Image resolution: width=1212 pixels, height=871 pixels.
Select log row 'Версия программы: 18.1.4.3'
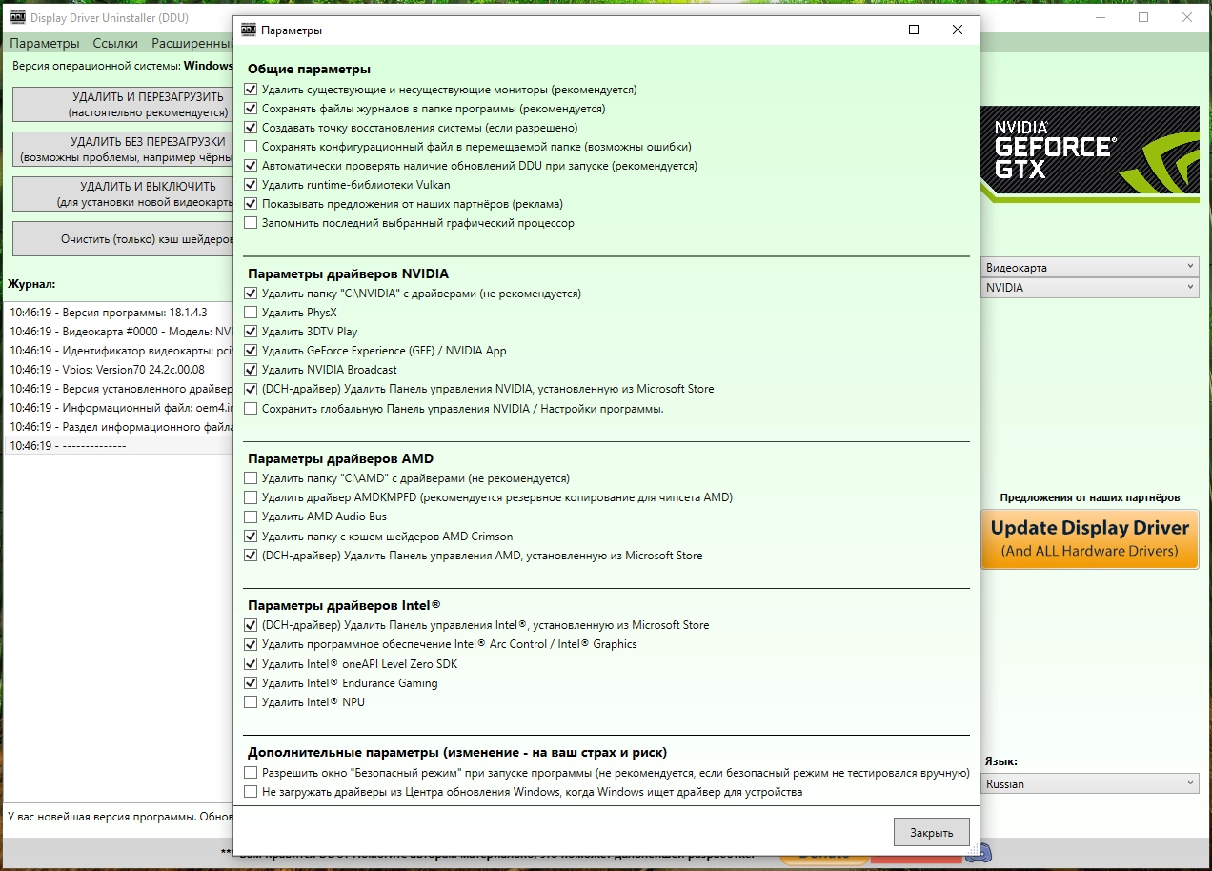point(119,312)
